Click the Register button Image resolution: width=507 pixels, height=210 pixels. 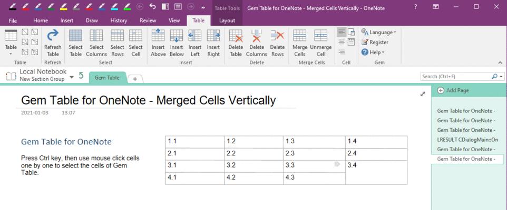click(x=375, y=42)
